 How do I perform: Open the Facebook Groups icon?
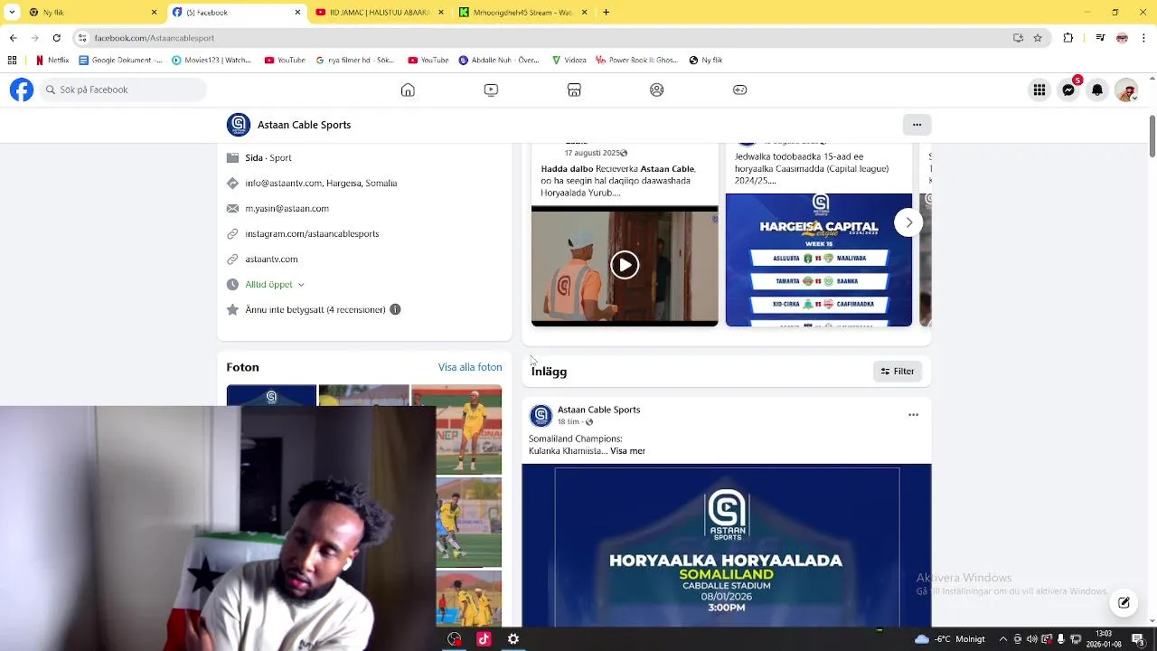coord(657,90)
